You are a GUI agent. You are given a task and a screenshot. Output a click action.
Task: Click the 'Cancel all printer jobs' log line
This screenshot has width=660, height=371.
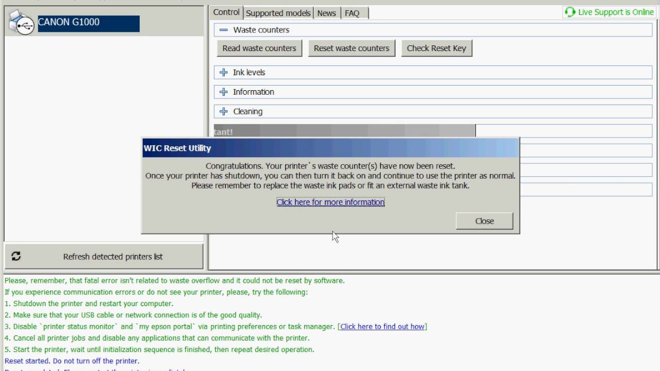coord(157,338)
